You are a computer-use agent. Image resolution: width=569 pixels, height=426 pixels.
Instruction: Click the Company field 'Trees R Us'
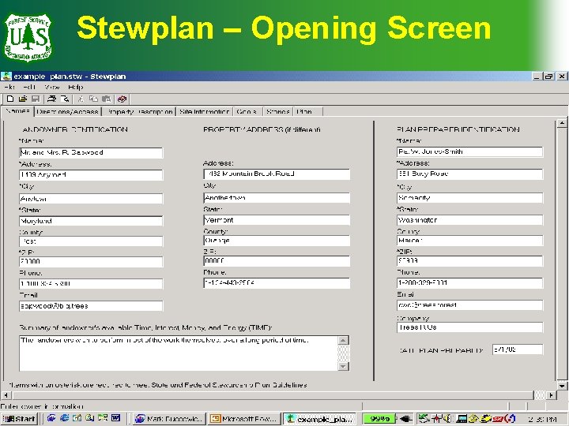point(470,327)
